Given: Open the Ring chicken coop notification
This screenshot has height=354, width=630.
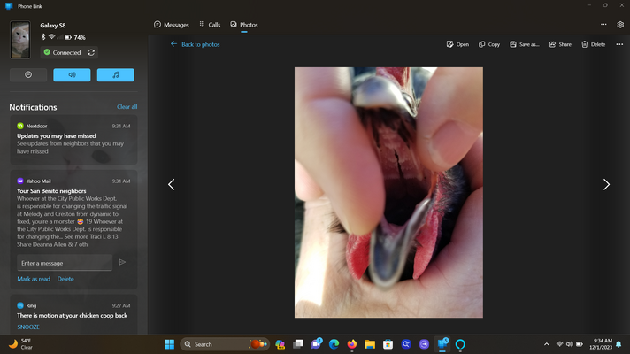Looking at the screenshot, I should pyautogui.click(x=73, y=315).
